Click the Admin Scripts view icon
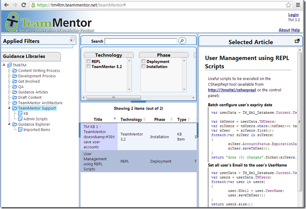306x209 pixels. coord(20,119)
